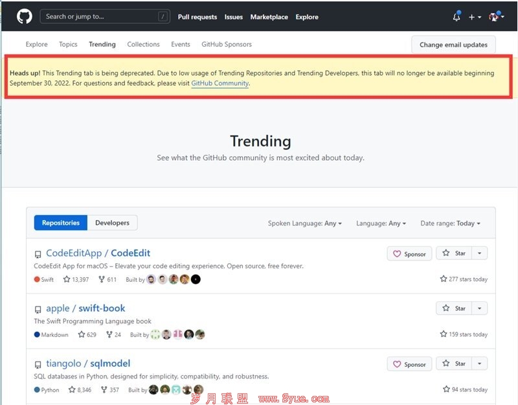Viewport: 518px width, 405px height.
Task: Follow the GitHub Community link
Action: (x=220, y=84)
